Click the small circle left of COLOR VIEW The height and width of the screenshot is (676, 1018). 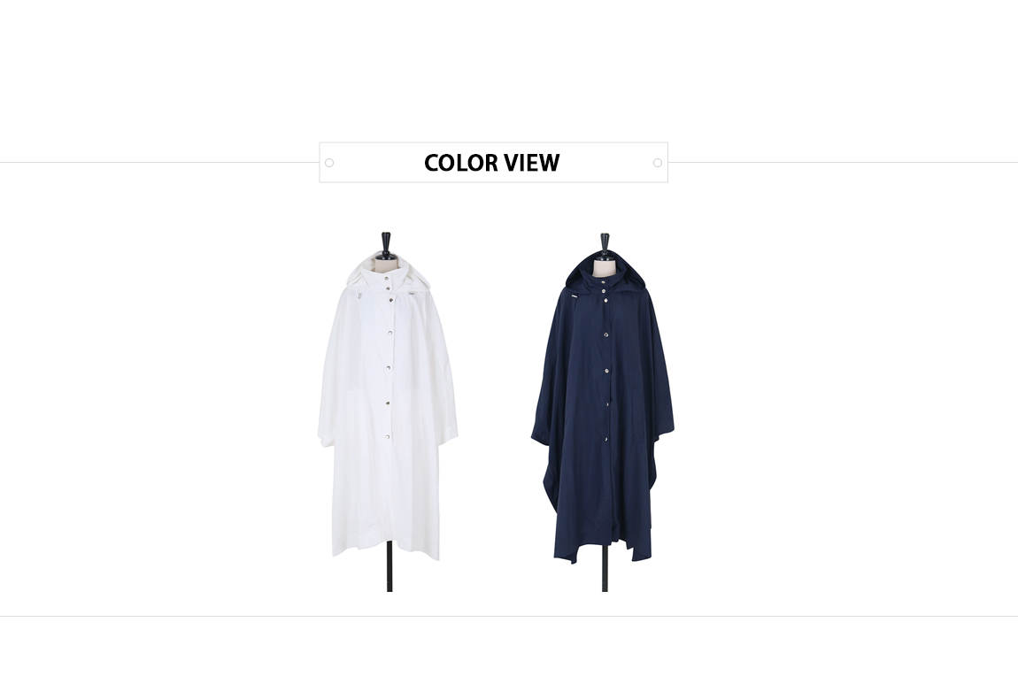329,163
